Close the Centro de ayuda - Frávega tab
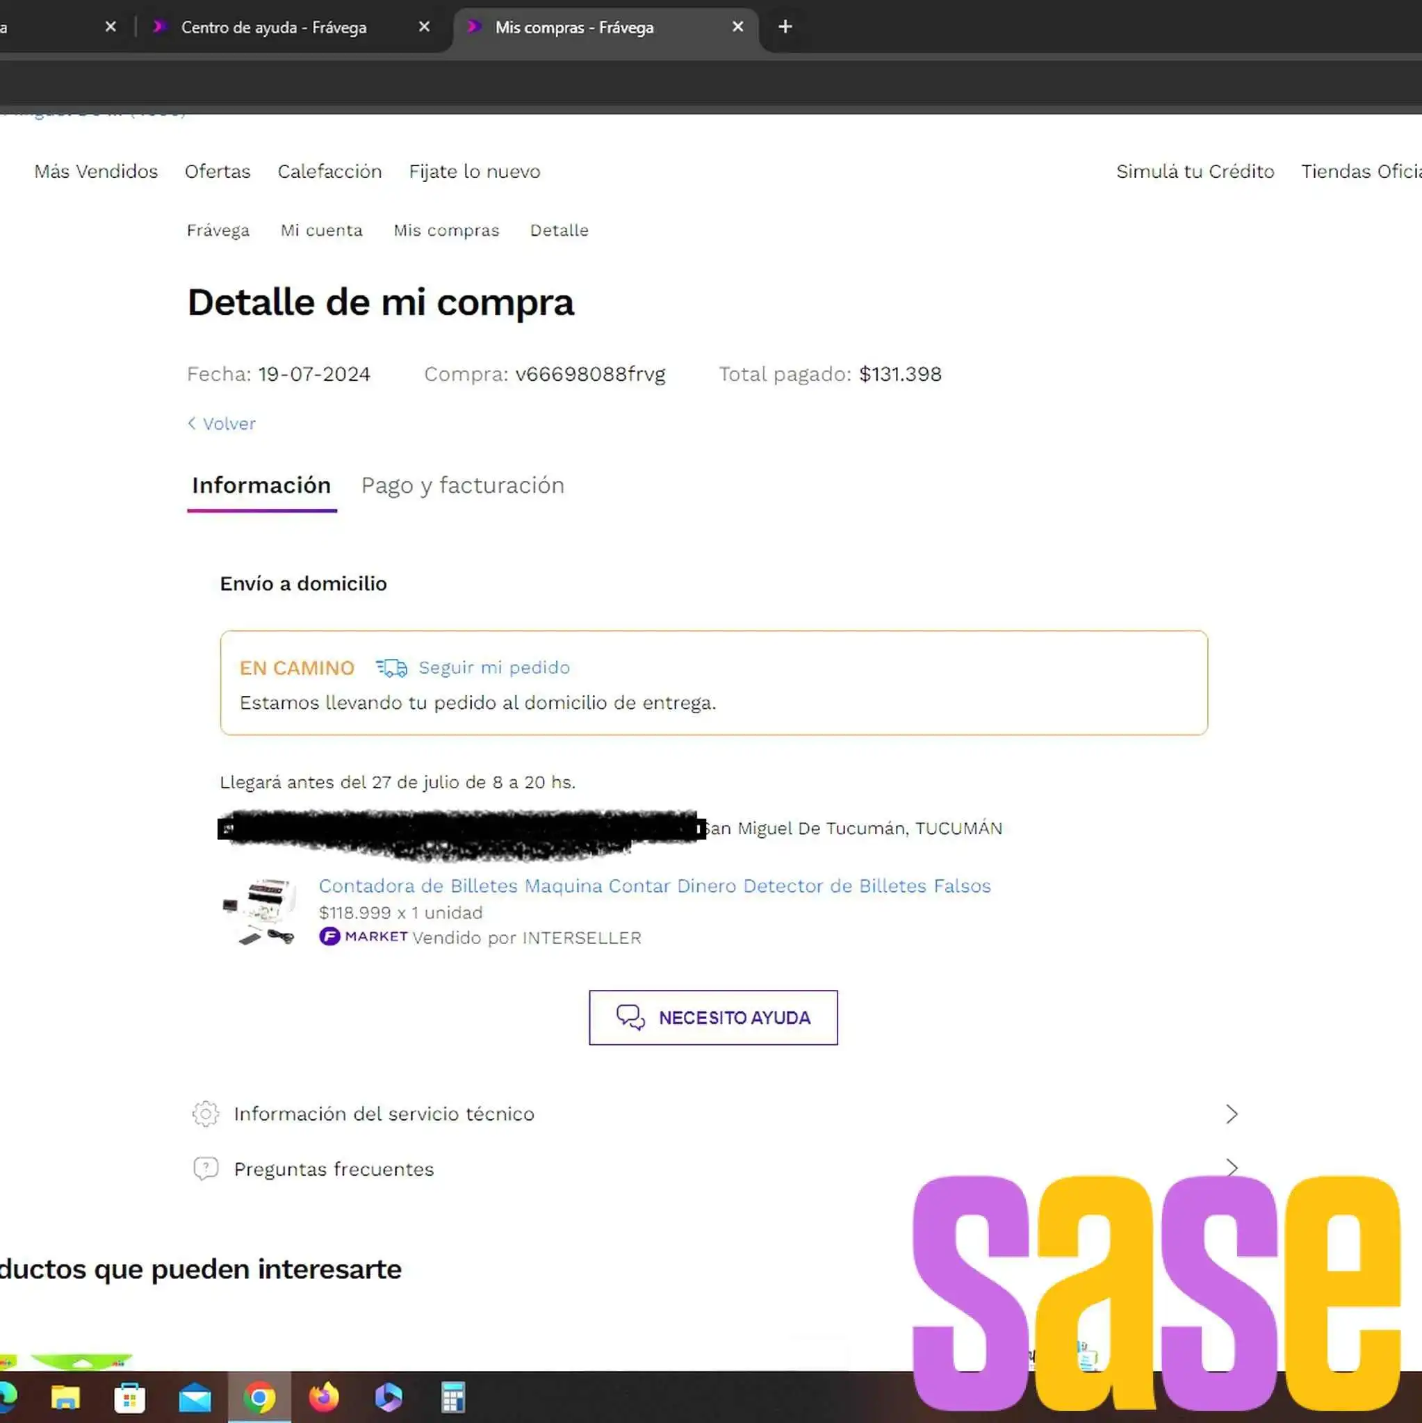This screenshot has height=1423, width=1422. coord(424,27)
